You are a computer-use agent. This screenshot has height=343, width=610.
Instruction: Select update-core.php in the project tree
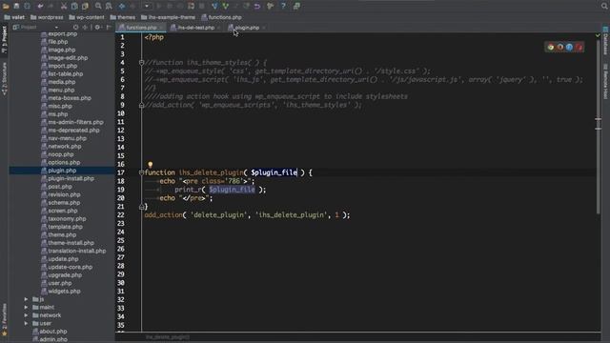tap(70, 267)
